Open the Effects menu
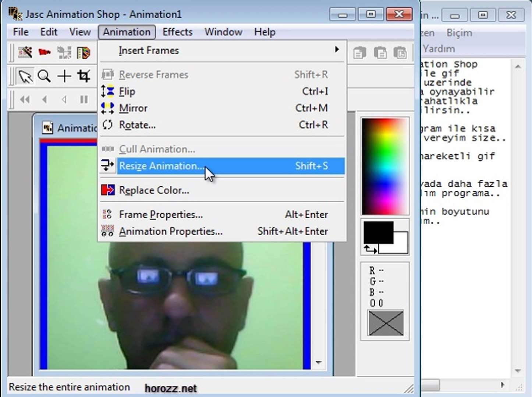The height and width of the screenshot is (397, 532). tap(177, 32)
